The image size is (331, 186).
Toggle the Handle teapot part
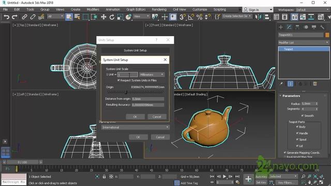tap(297, 133)
